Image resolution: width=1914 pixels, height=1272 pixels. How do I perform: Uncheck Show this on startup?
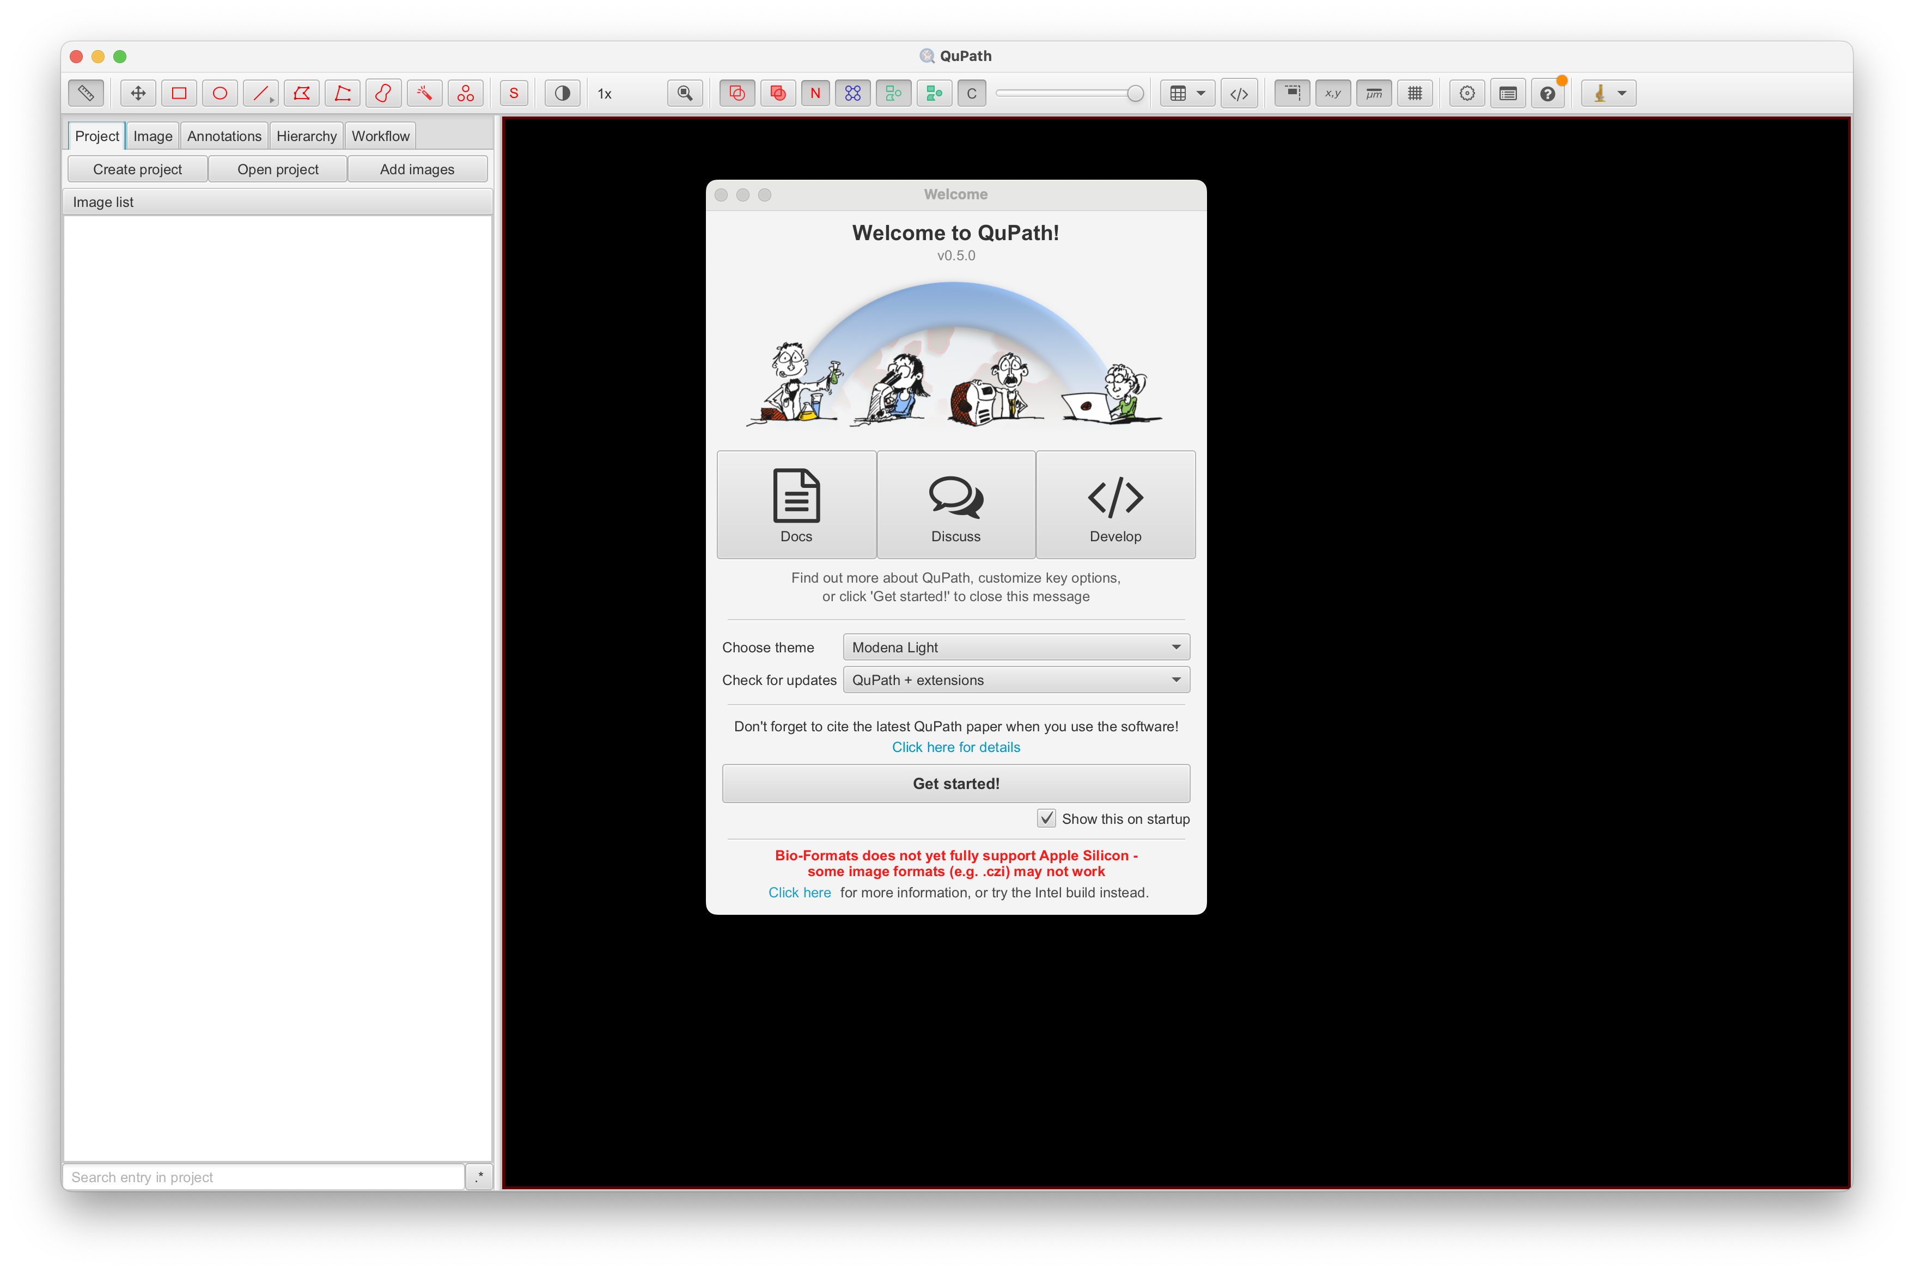[1046, 818]
